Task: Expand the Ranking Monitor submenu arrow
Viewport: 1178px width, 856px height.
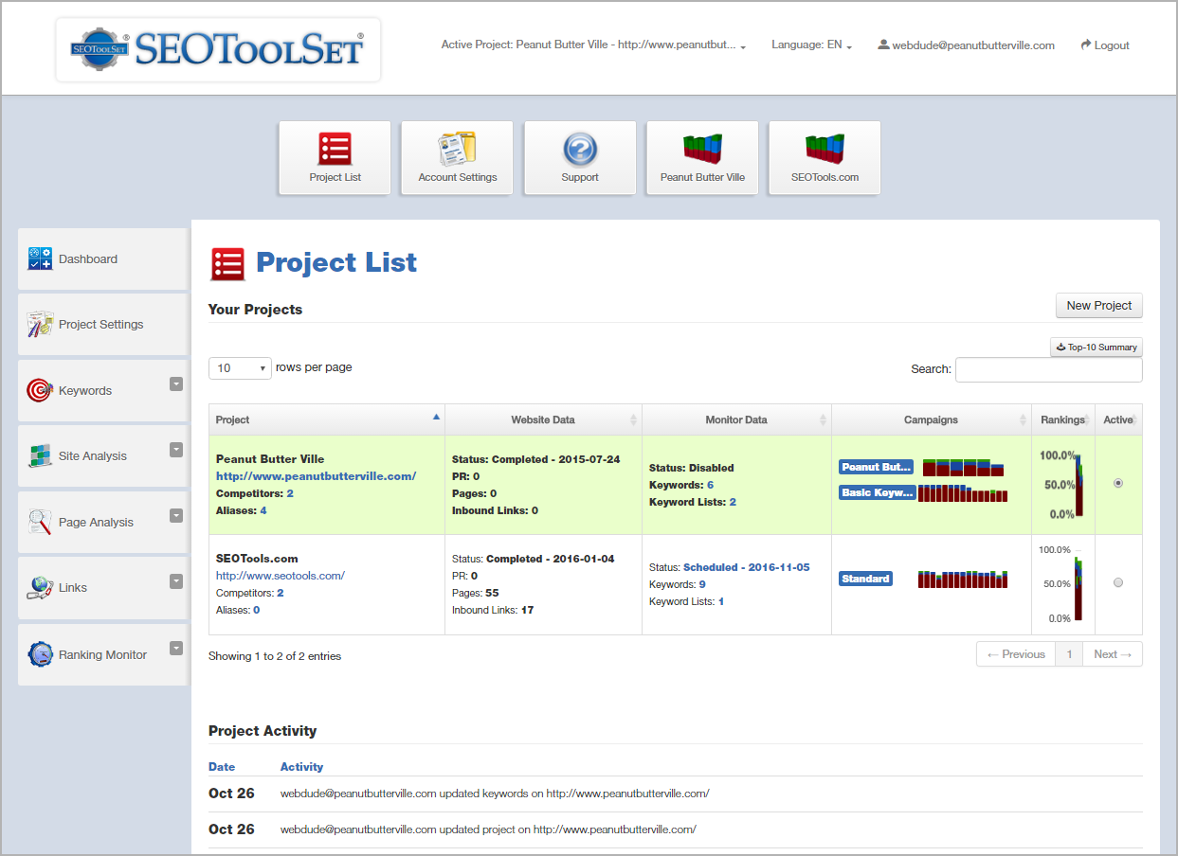Action: pyautogui.click(x=176, y=648)
